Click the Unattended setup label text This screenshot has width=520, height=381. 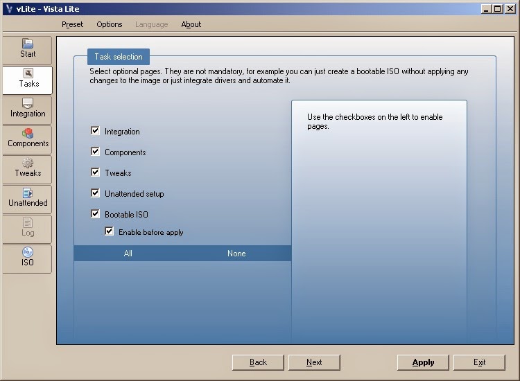point(135,194)
